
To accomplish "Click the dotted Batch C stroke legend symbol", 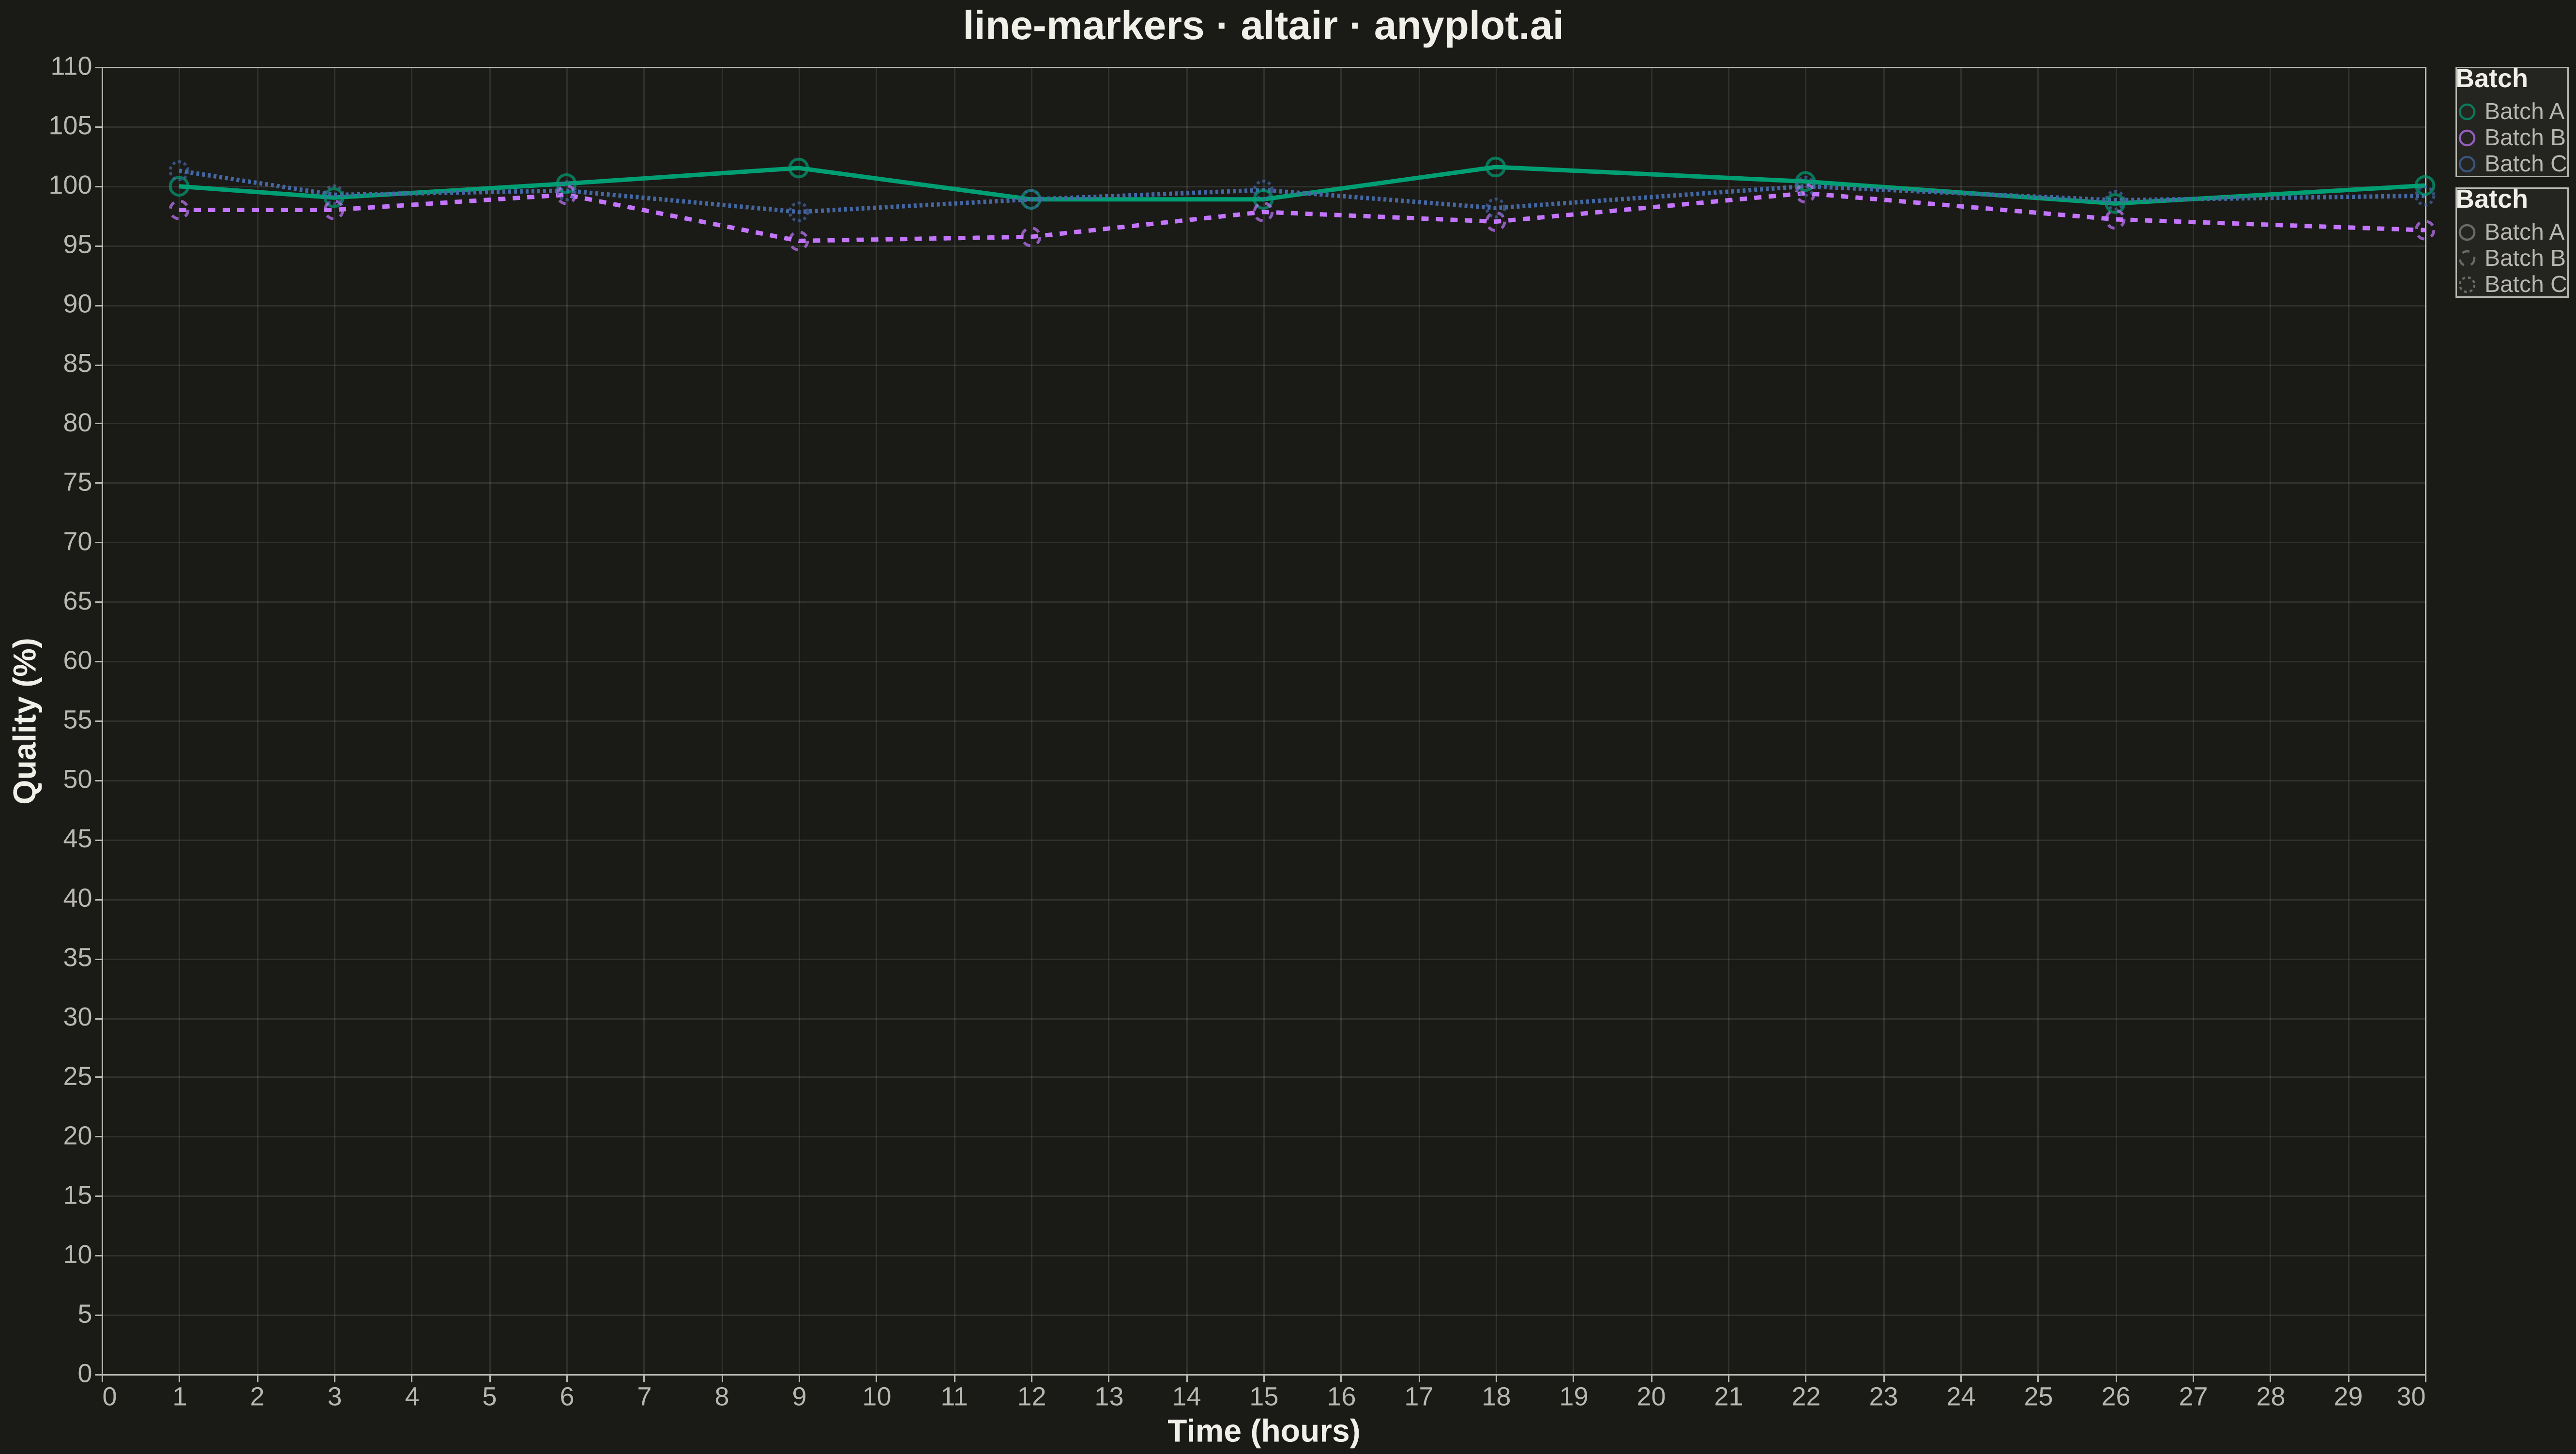I will click(2467, 285).
